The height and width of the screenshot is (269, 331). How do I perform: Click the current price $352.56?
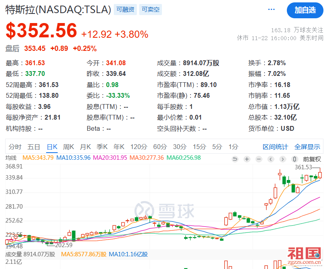tap(41, 31)
